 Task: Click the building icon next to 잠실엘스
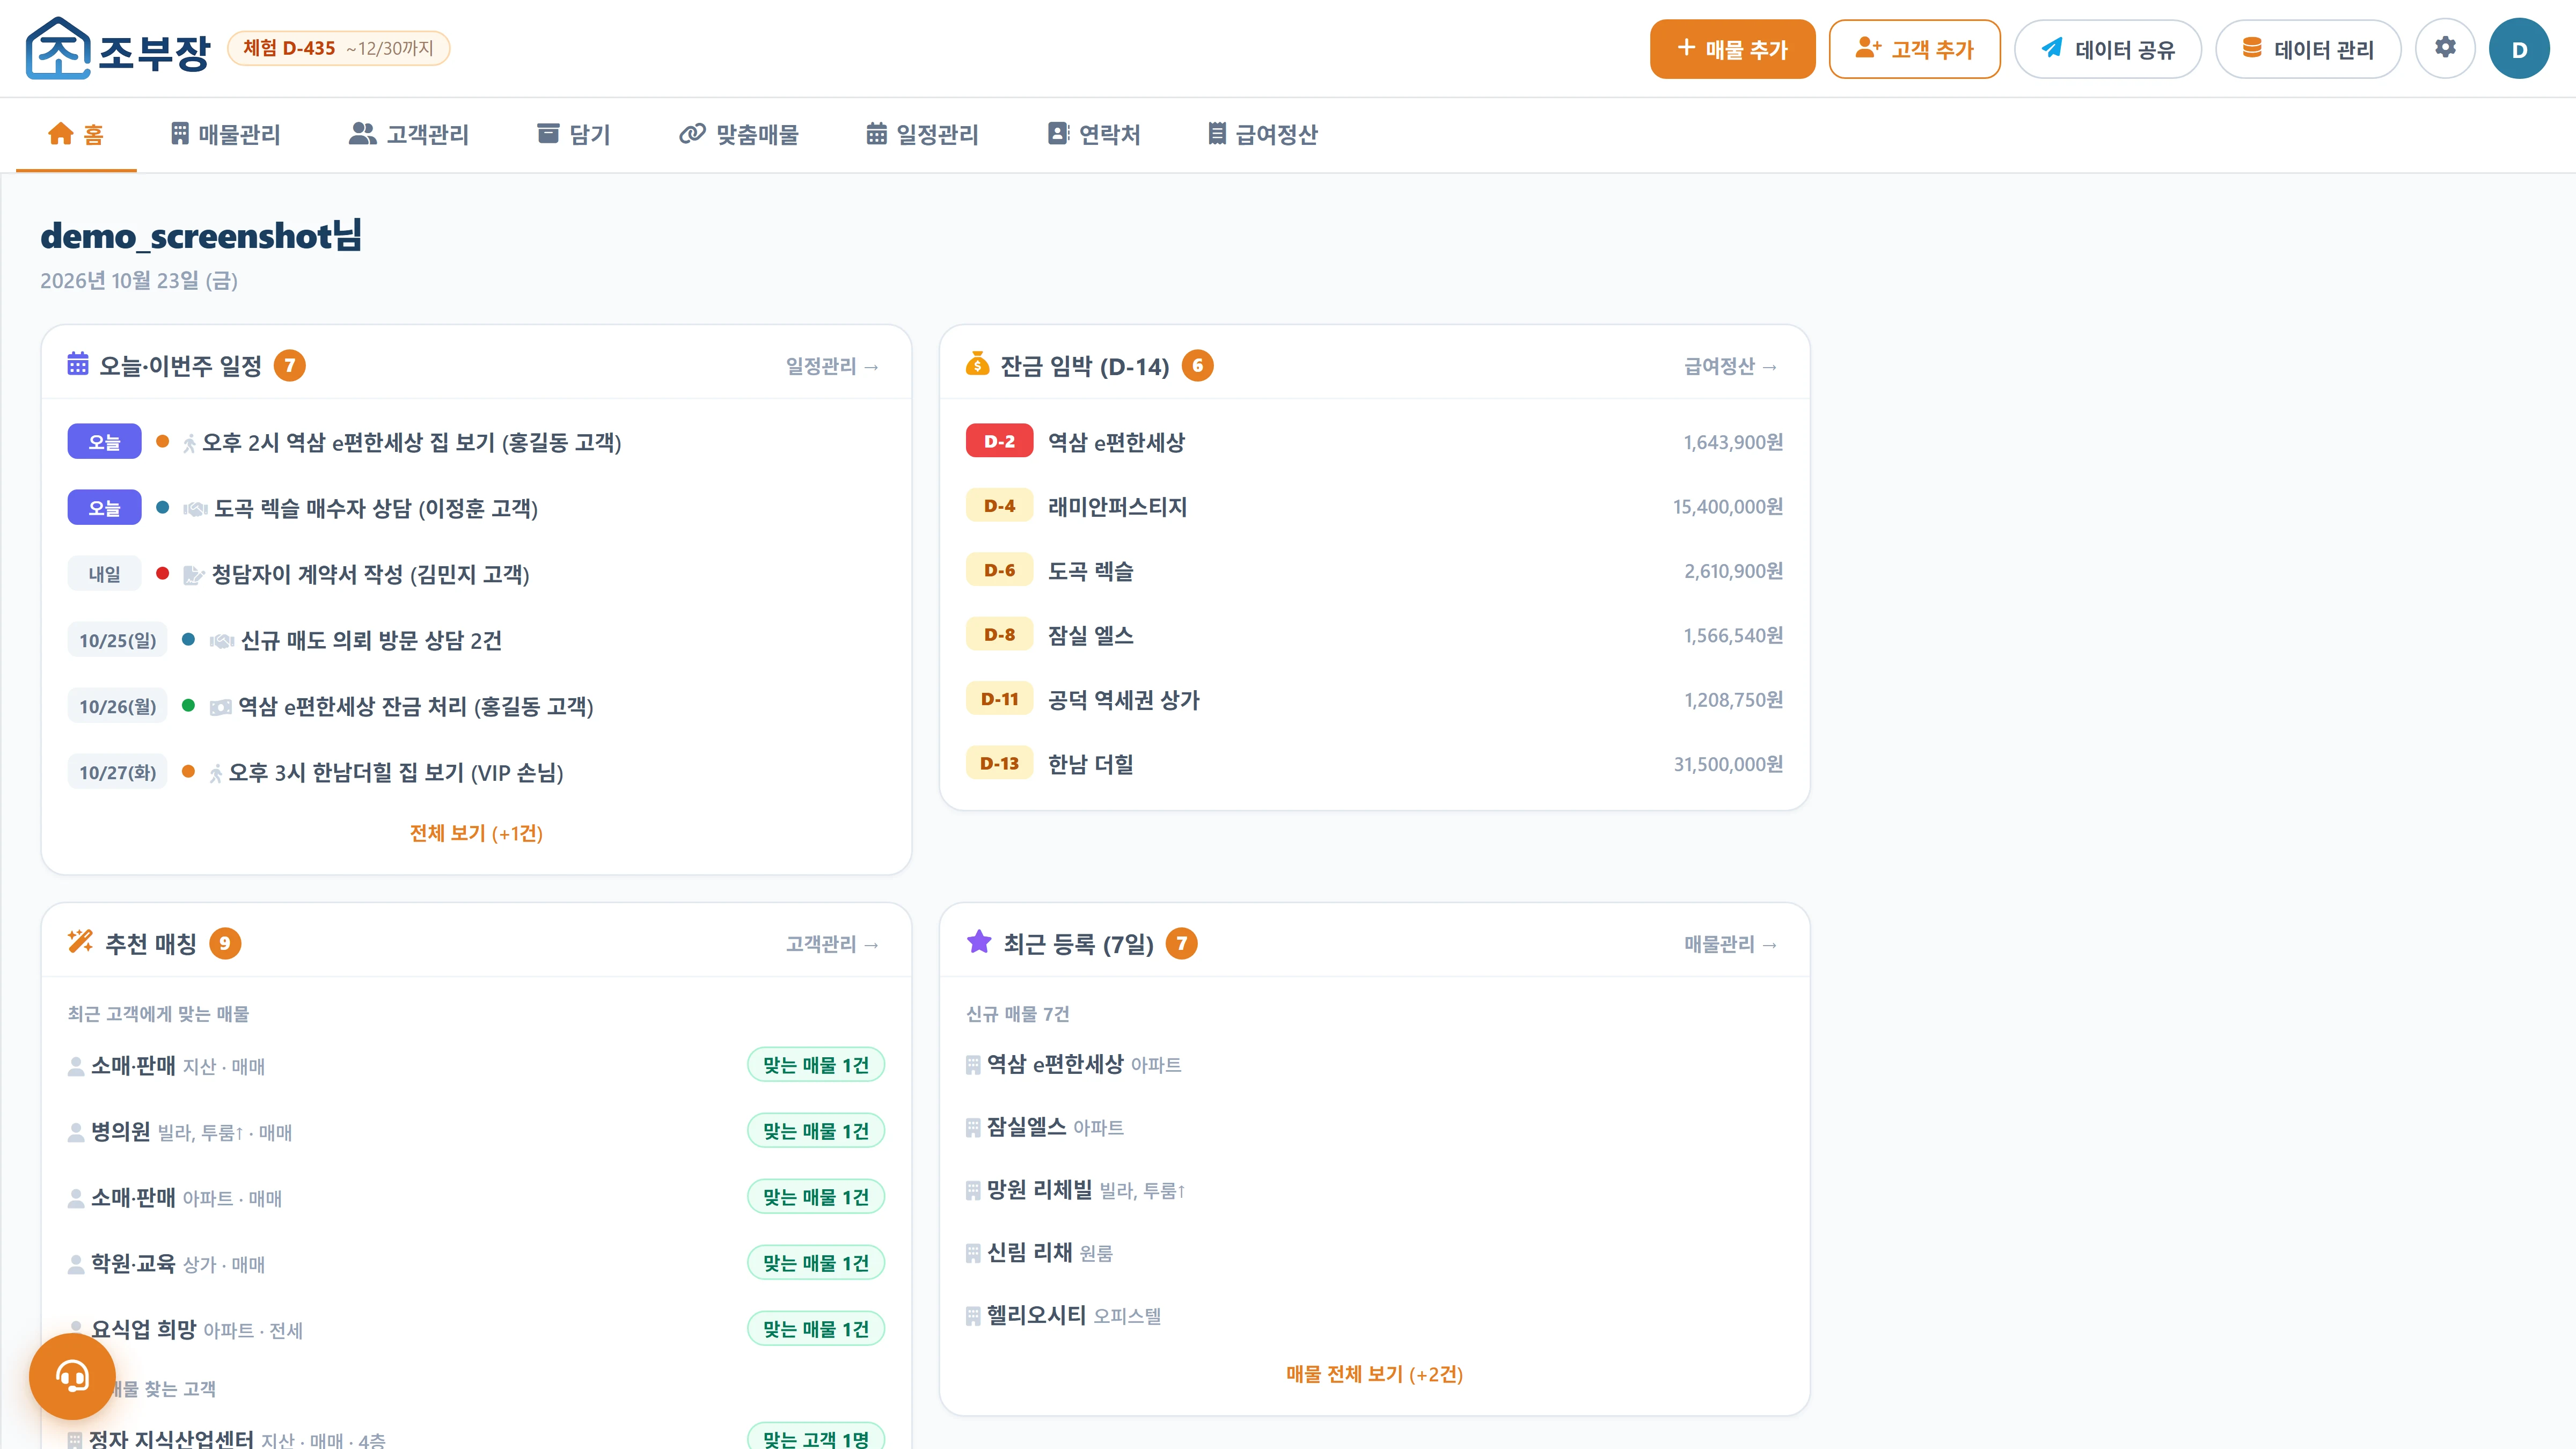click(973, 1128)
